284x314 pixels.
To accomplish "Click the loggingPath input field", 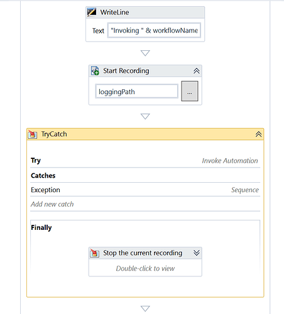I will [x=136, y=91].
